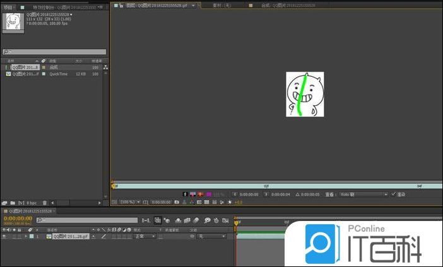This screenshot has height=267, width=443.
Task: Click the create new folder icon in project panel
Action: coord(13,203)
